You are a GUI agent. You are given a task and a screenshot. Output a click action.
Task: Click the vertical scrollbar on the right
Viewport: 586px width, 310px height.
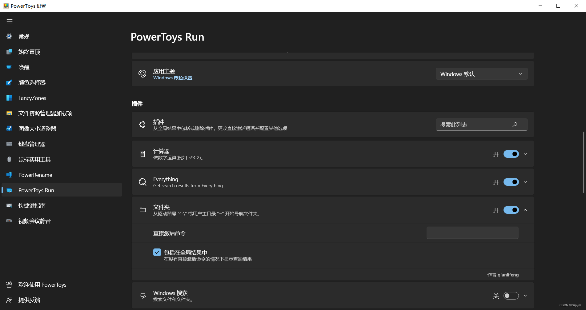(x=584, y=162)
